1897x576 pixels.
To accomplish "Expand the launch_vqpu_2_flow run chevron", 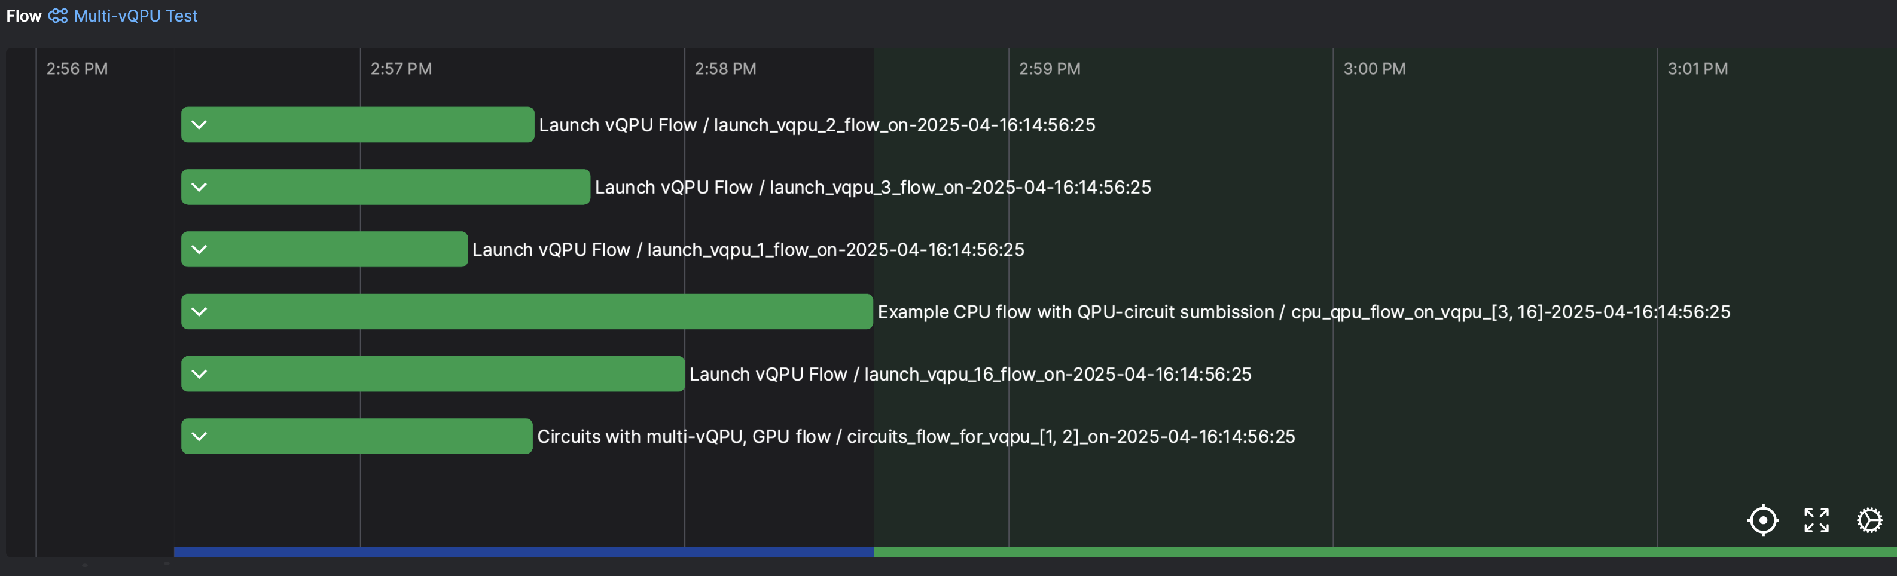I will click(199, 124).
